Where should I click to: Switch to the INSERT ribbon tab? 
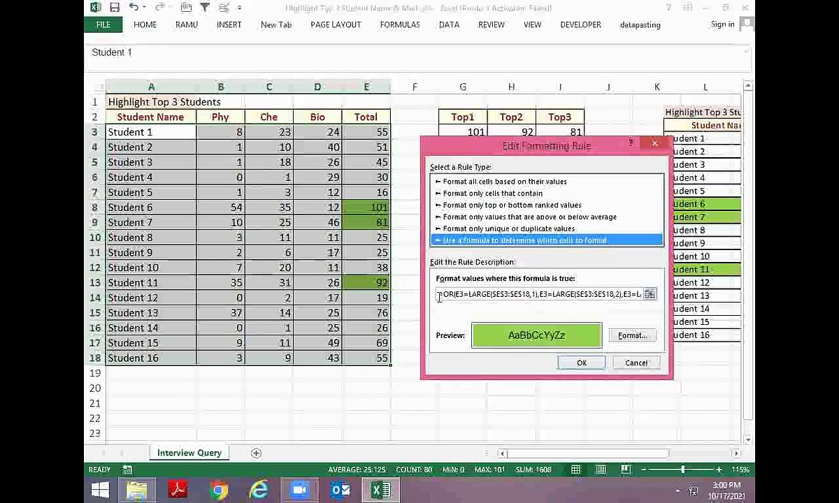point(229,24)
